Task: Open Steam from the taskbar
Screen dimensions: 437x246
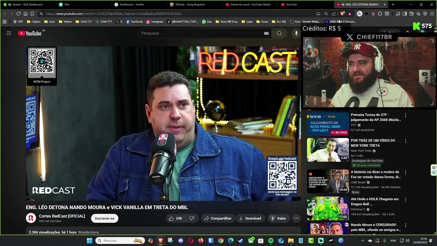Action: click(x=241, y=241)
